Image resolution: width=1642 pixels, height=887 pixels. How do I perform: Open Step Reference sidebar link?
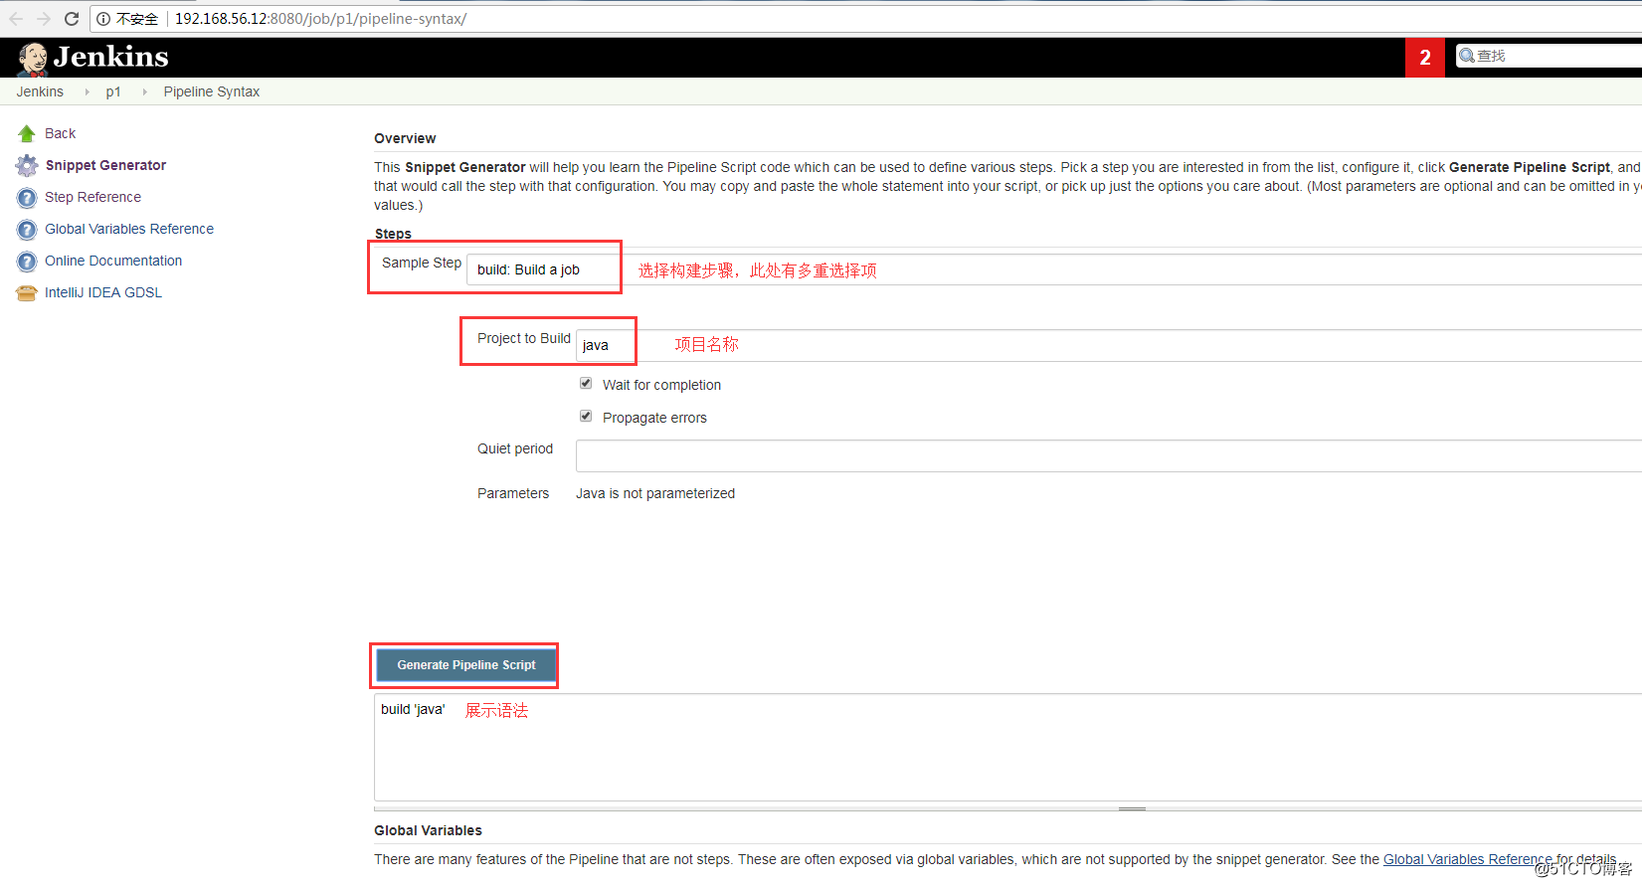(92, 197)
